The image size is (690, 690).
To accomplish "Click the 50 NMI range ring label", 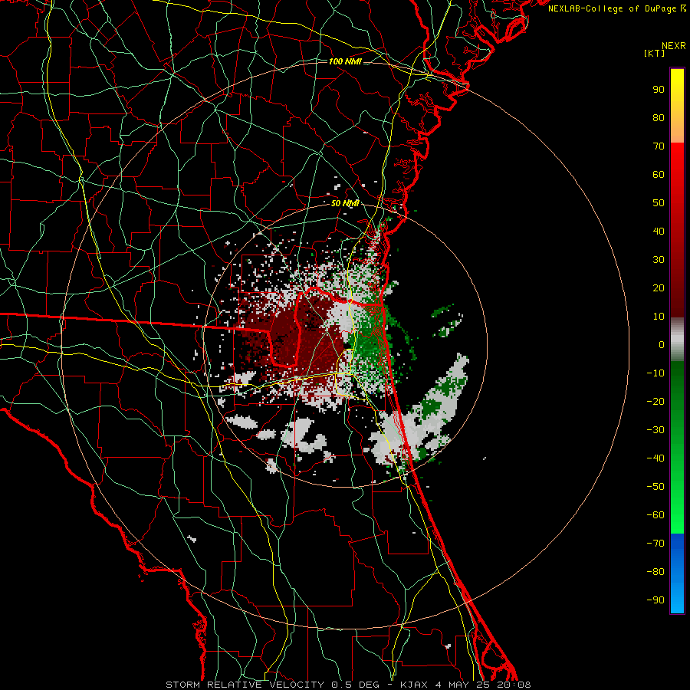I will 345,203.
